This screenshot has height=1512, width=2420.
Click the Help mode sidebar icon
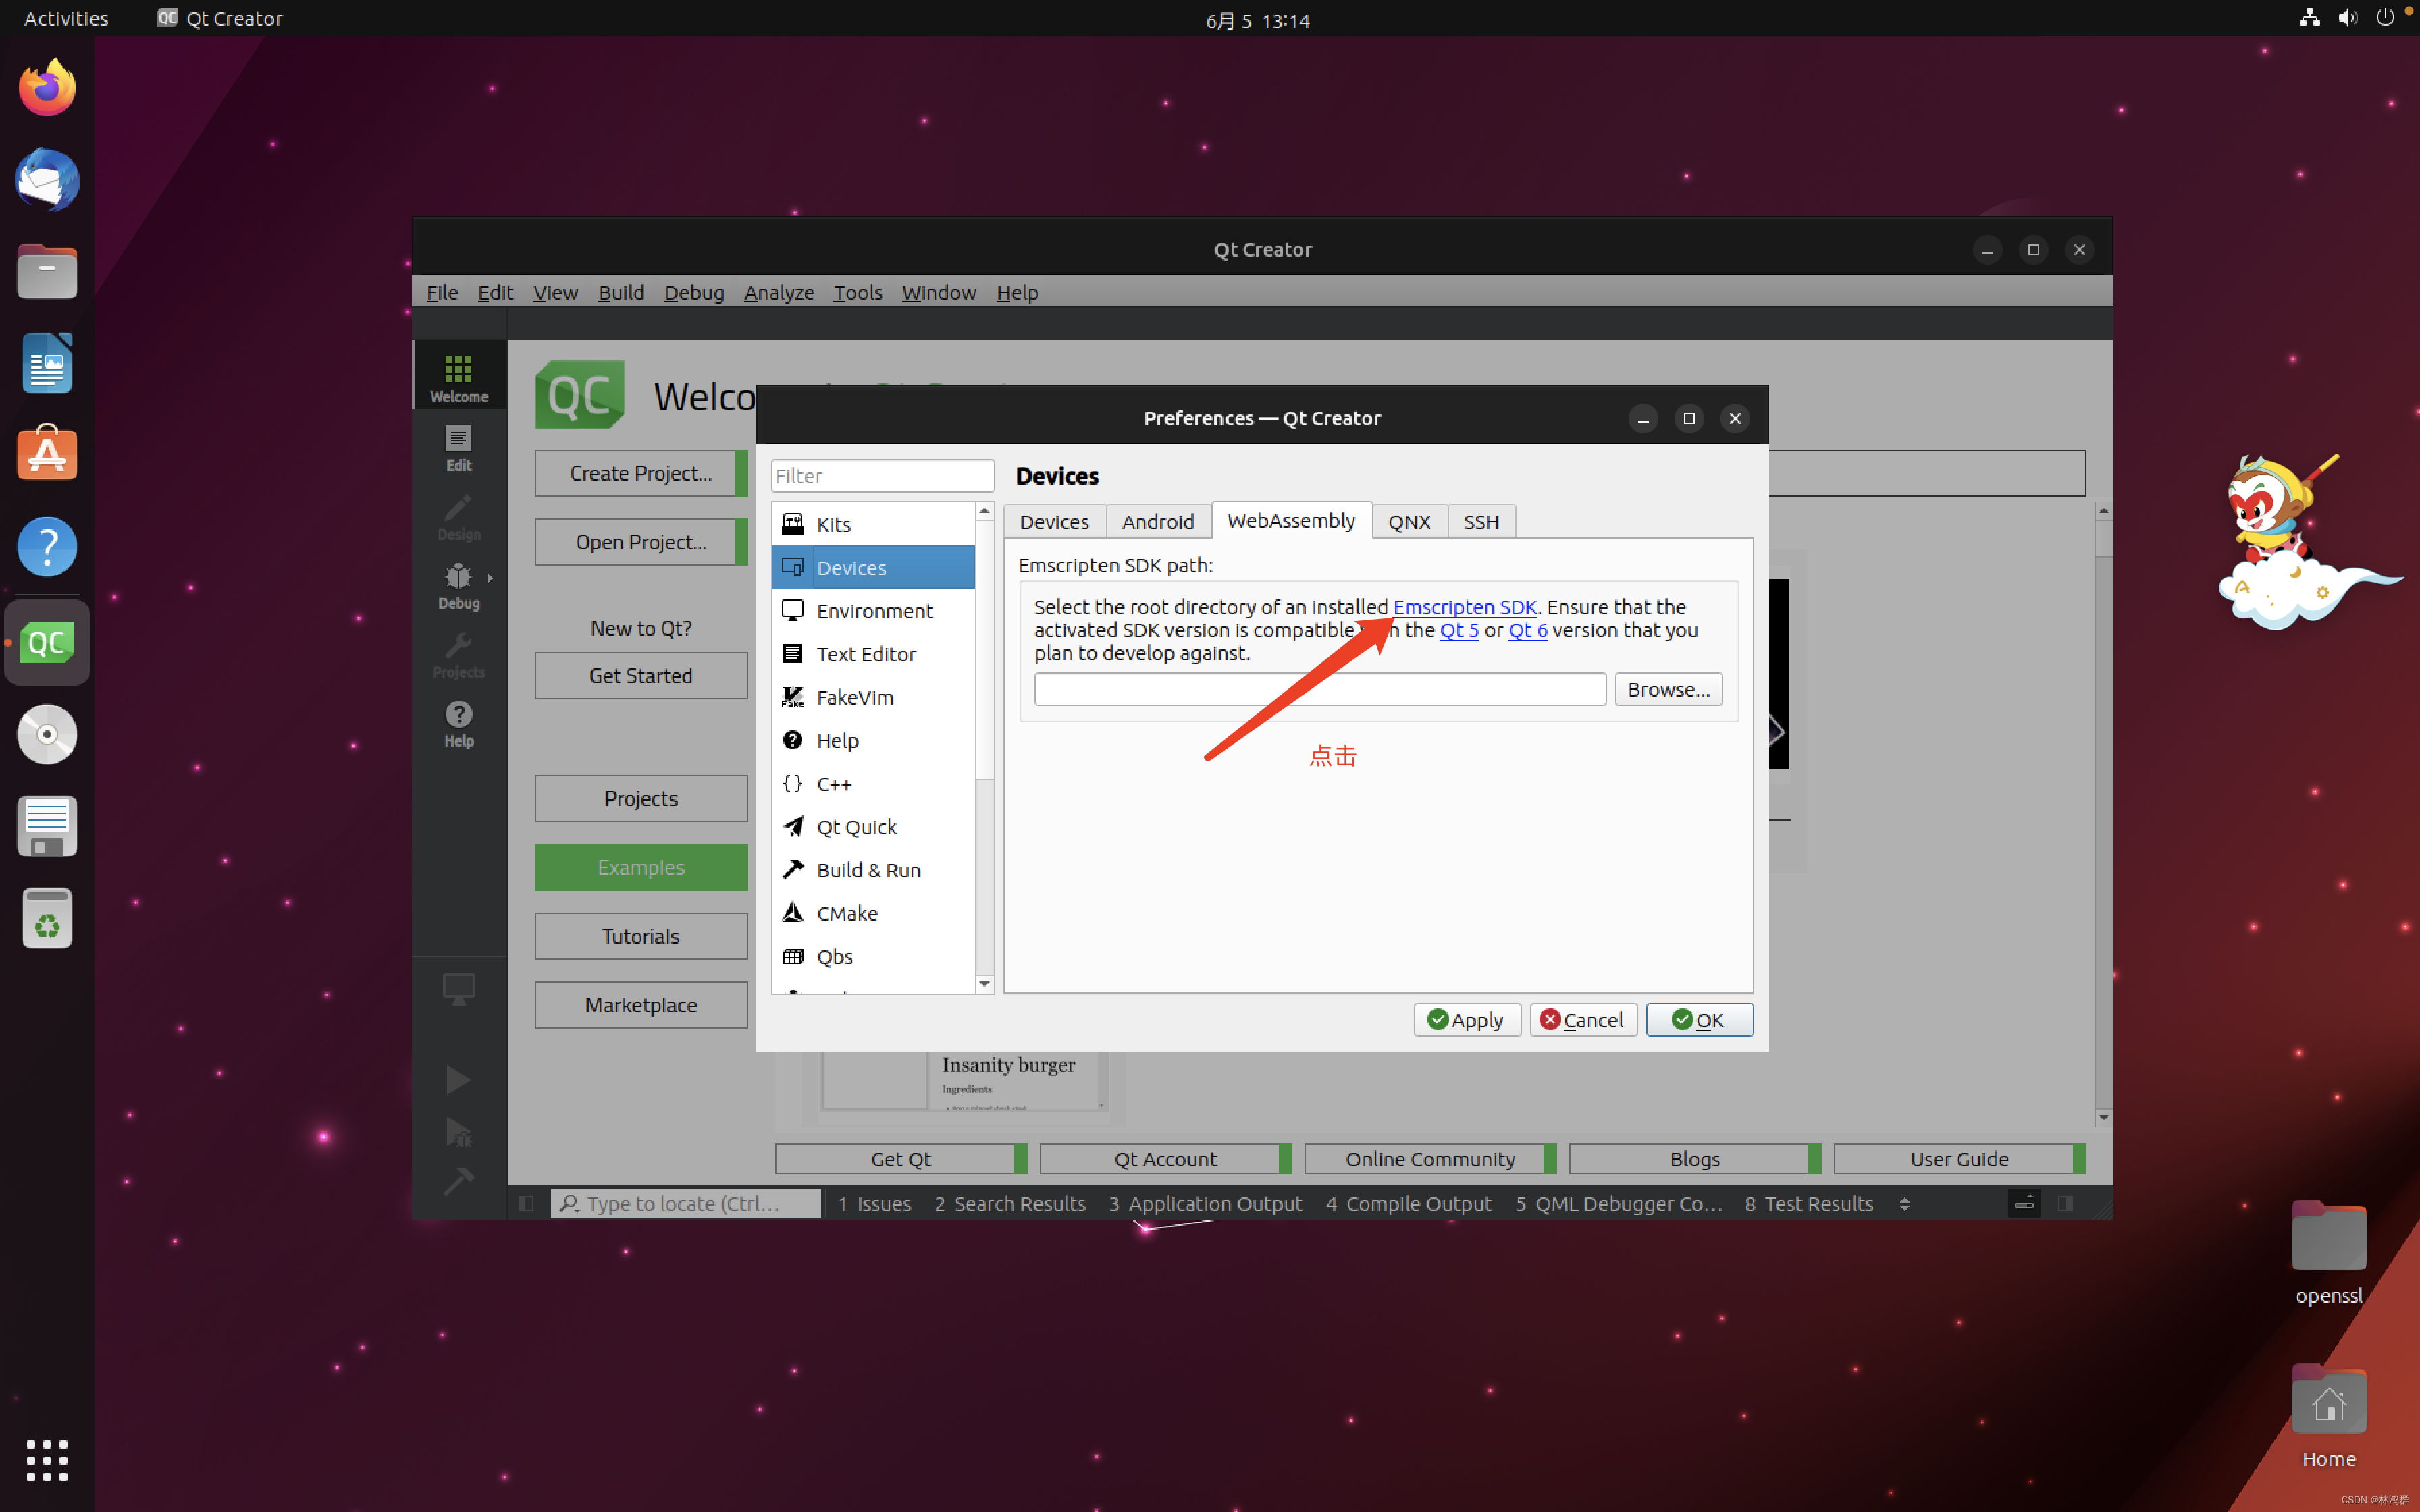458,724
